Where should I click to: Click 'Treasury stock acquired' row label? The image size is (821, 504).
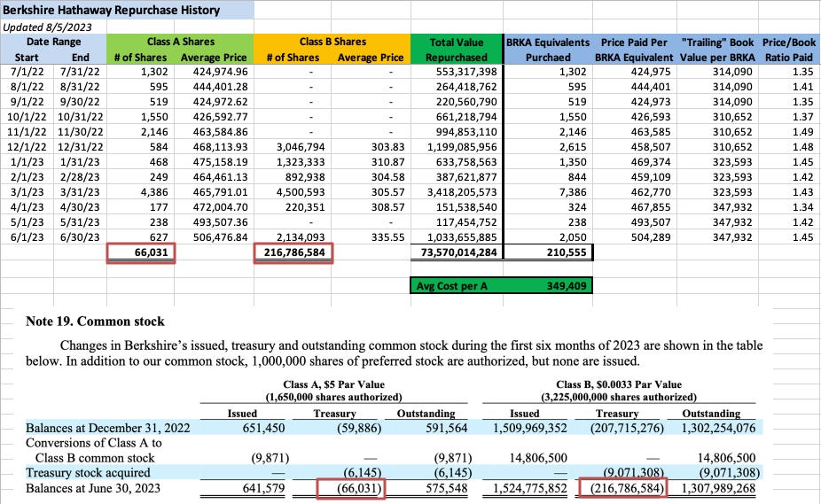pos(88,473)
